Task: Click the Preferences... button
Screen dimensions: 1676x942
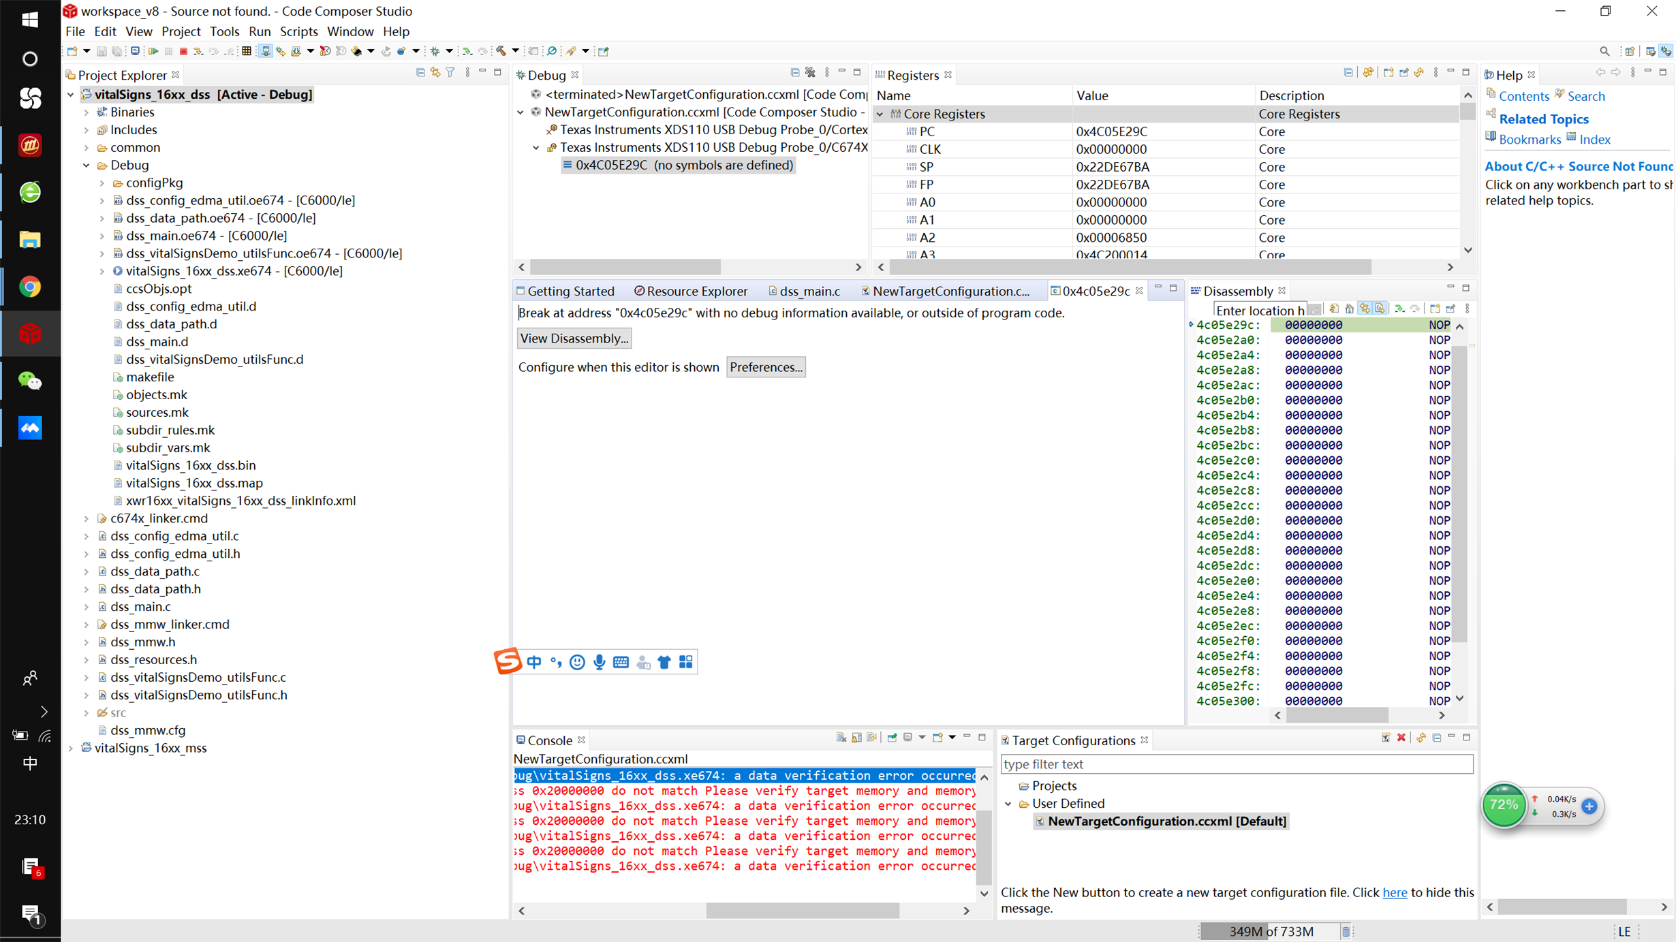Action: 766,367
